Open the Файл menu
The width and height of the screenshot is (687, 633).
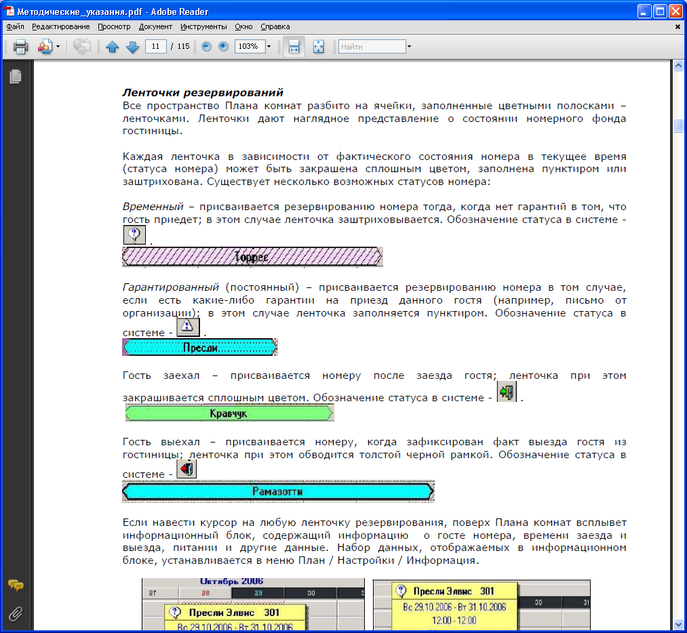16,26
